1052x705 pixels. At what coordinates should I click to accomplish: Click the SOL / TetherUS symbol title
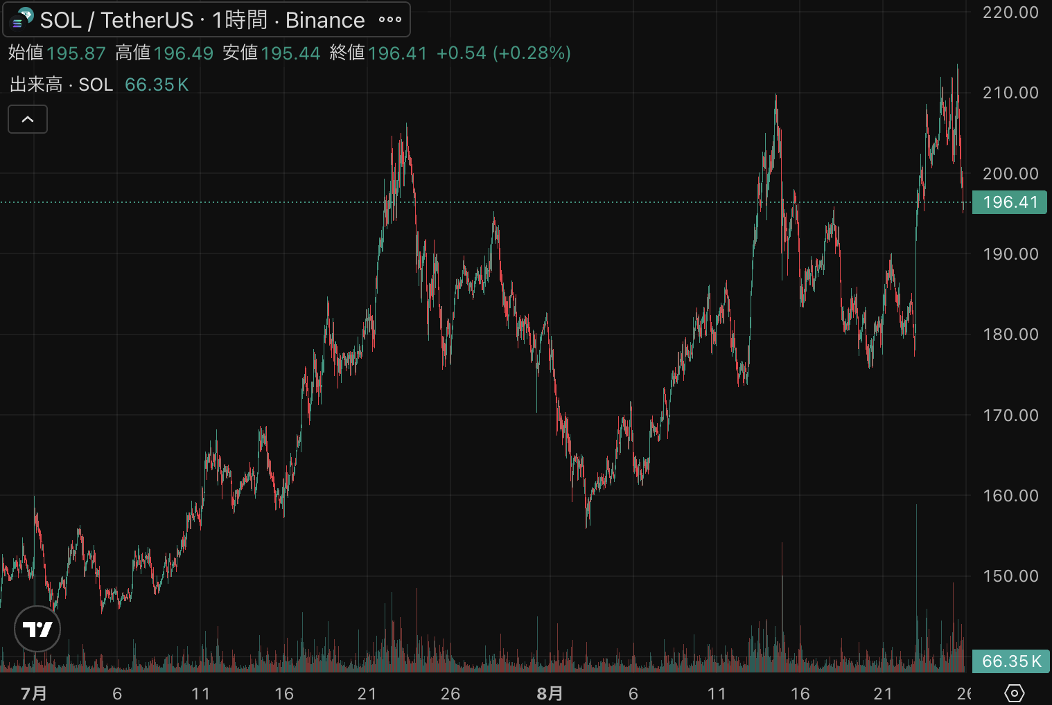116,20
